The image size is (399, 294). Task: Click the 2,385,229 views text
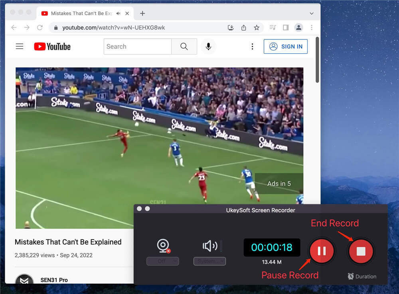35,255
